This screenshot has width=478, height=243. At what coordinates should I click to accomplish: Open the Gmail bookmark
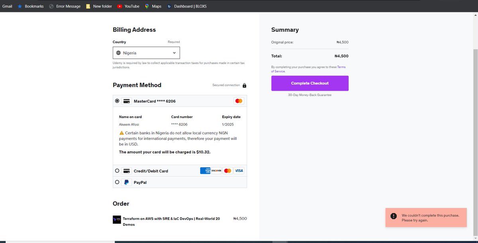[x=7, y=6]
